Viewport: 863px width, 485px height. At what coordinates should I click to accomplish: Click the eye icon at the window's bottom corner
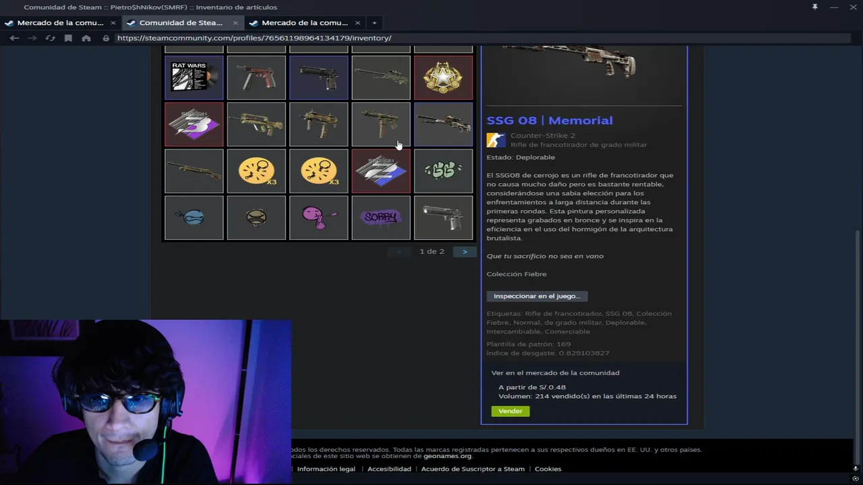click(856, 479)
